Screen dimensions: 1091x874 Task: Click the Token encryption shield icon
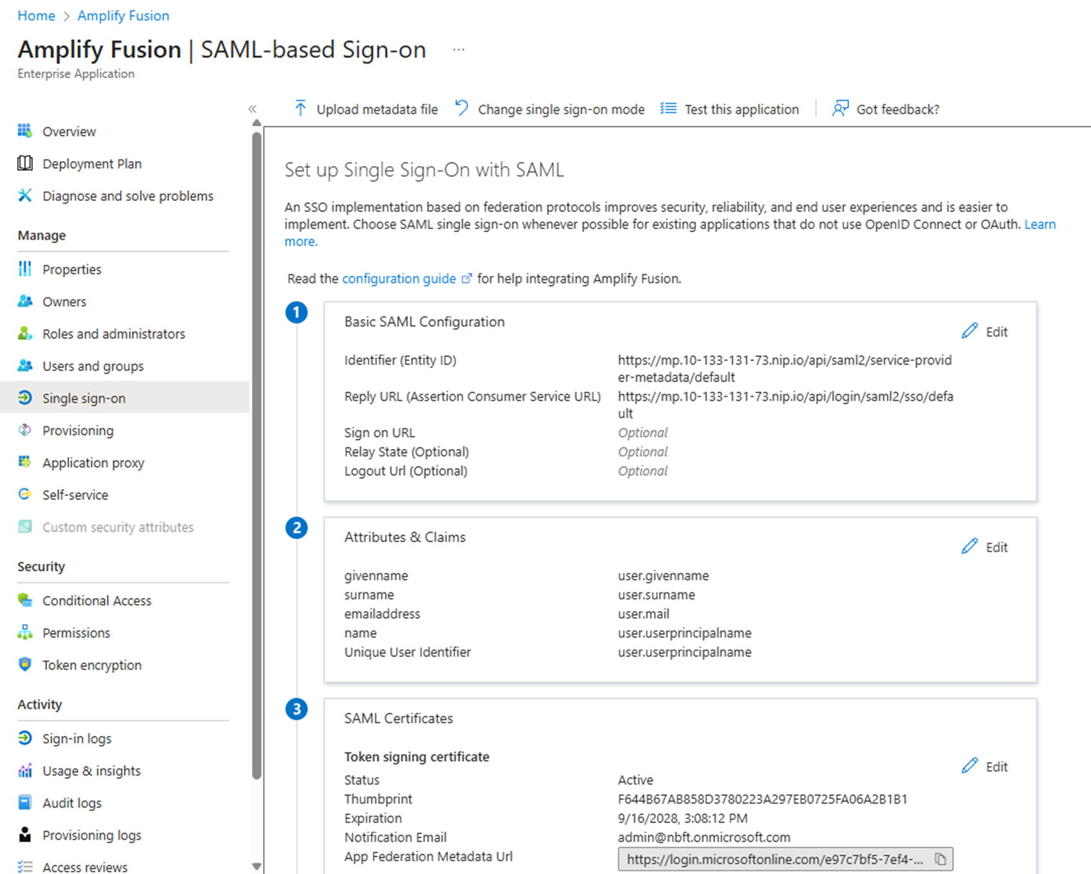point(25,665)
